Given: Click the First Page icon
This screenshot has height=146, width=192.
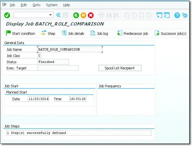Looking at the screenshot, I should pos(127,15).
